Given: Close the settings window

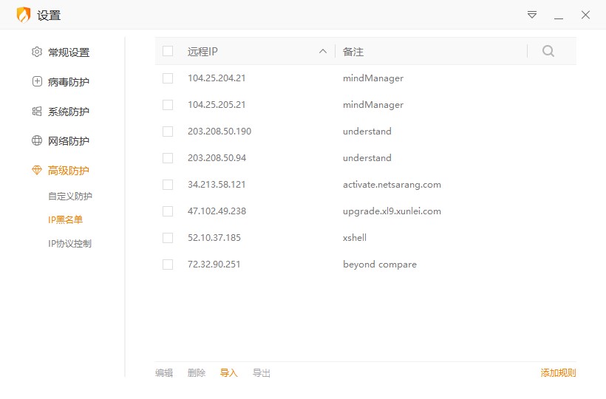Looking at the screenshot, I should click(585, 15).
